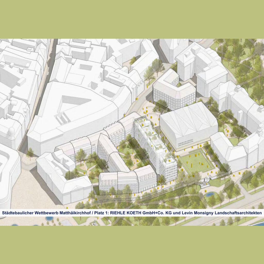Viewport: 264px width, 264px height.
Task: Click the blue fountain below the caption bar
Action: (x=49, y=219)
